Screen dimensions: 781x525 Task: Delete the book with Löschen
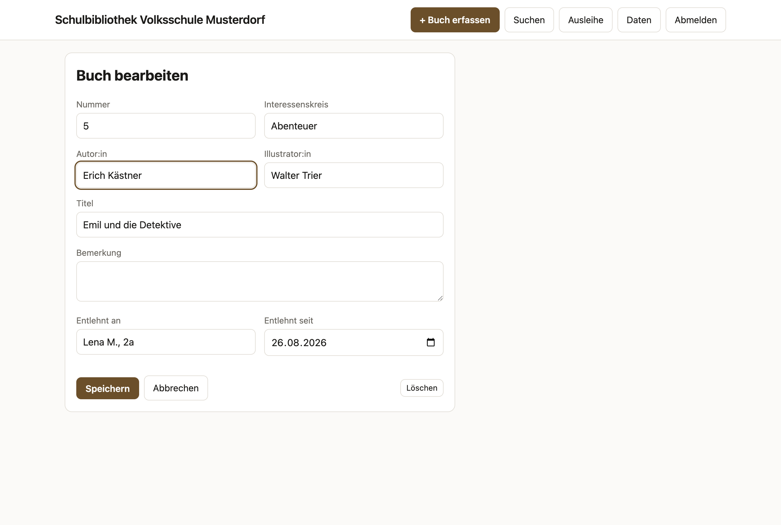pos(422,388)
